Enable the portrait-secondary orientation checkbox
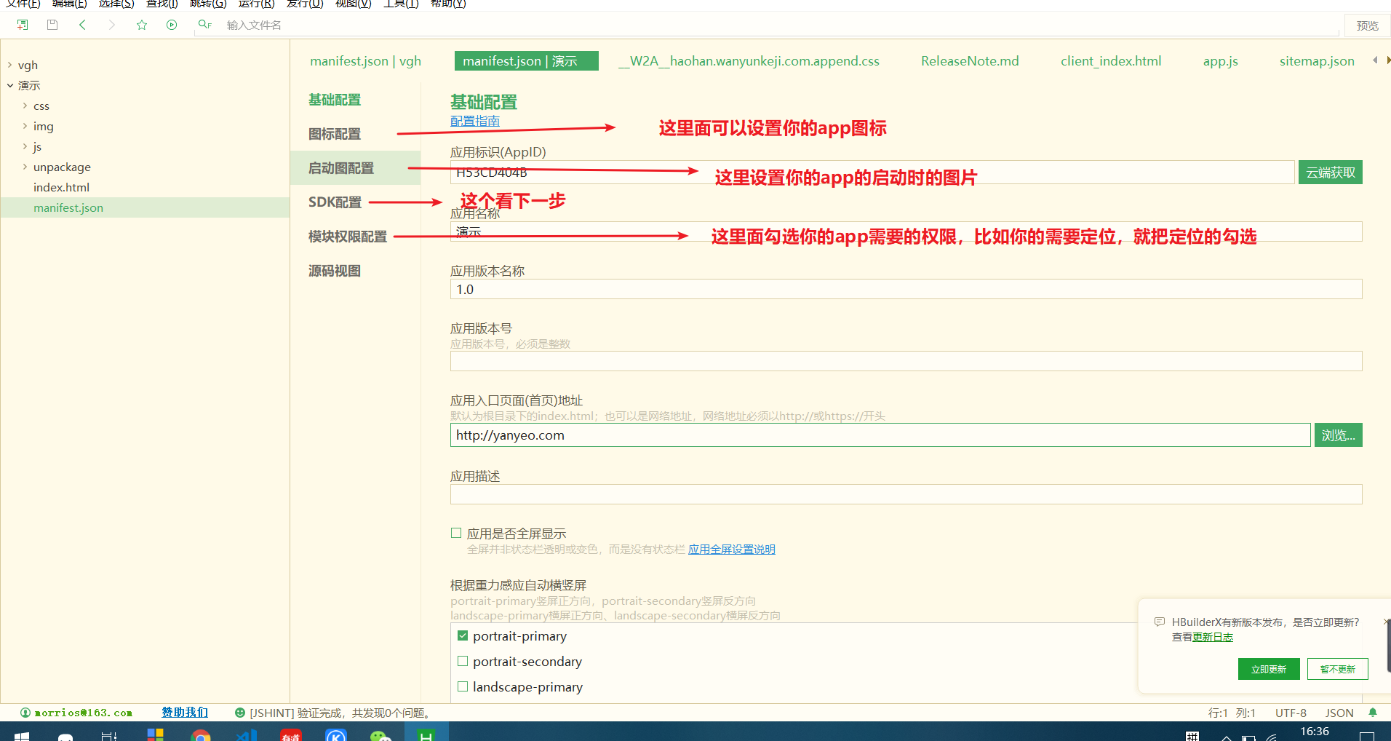The height and width of the screenshot is (741, 1391). pos(463,661)
